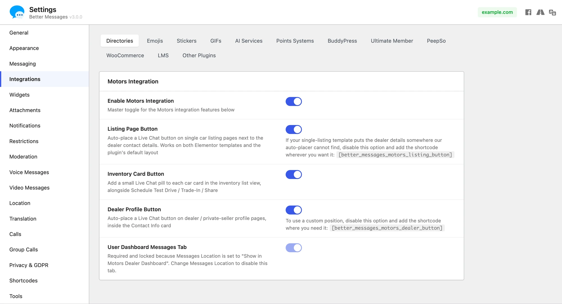Disable the Enable Motors Integration toggle
The image size is (562, 304).
point(294,101)
